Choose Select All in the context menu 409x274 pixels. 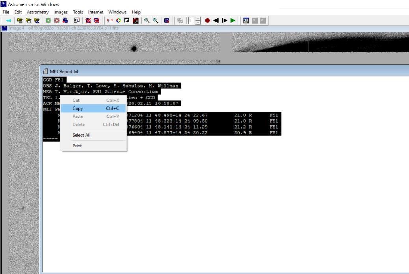pyautogui.click(x=93, y=135)
